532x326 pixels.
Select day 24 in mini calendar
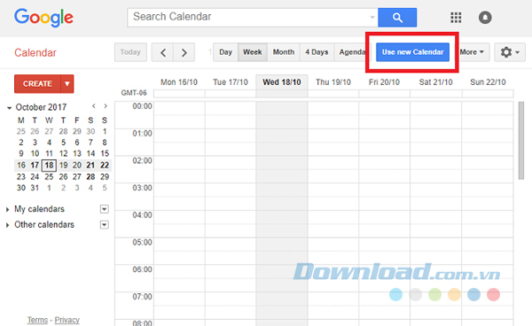point(35,177)
